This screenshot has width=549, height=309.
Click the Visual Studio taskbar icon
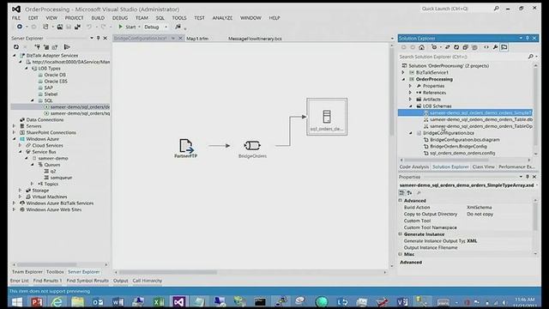(x=178, y=301)
